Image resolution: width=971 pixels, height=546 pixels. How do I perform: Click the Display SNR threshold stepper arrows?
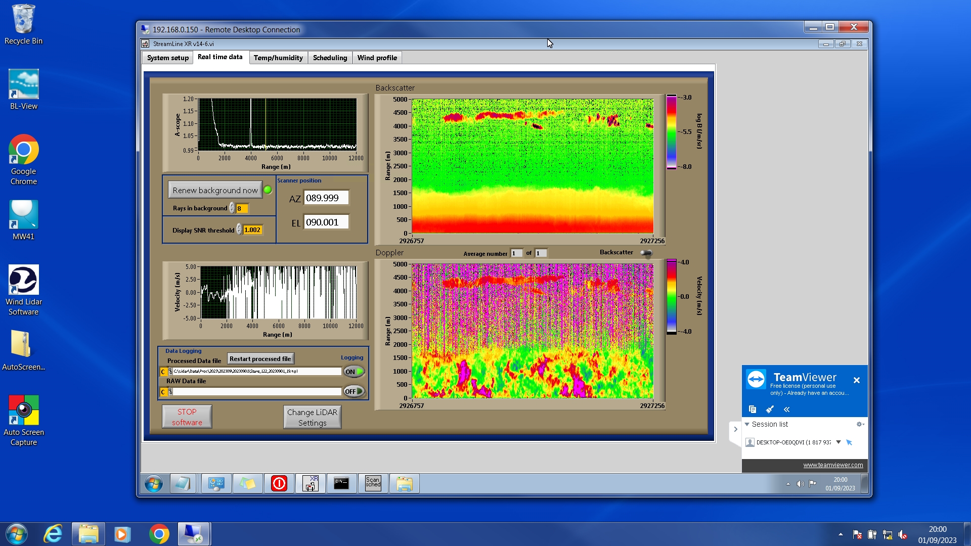pyautogui.click(x=239, y=230)
